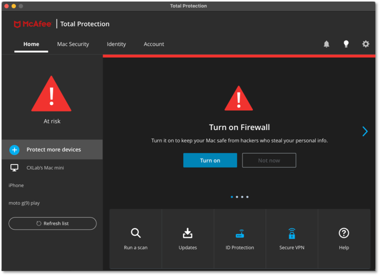Select the CXLab's Mac mini device icon
Viewport: 380px width, 276px height.
pos(14,167)
